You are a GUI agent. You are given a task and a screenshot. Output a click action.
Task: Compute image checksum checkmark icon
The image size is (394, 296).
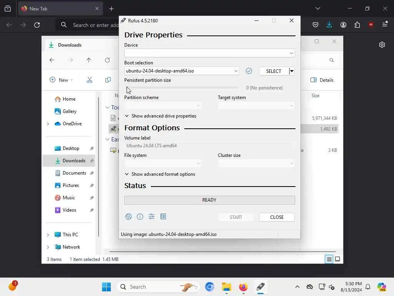[x=249, y=71]
